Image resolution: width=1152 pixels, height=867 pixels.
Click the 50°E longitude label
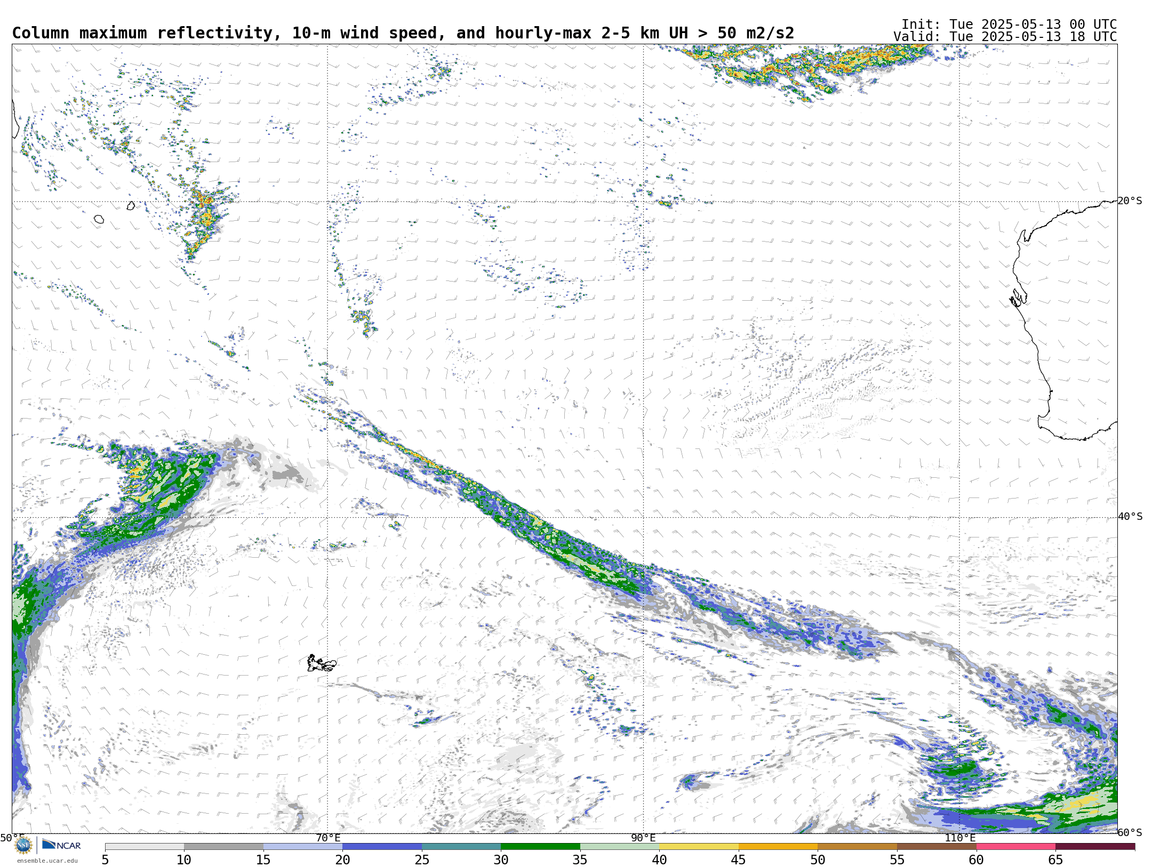coord(12,838)
